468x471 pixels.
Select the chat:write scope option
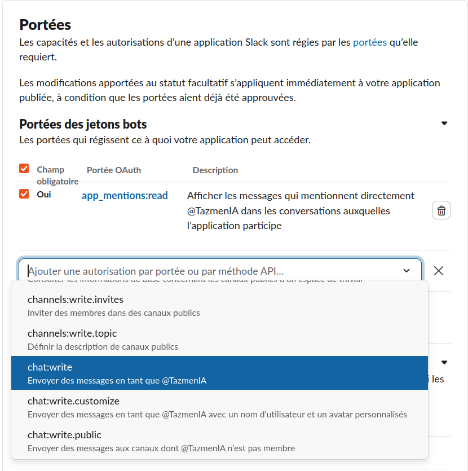click(219, 373)
